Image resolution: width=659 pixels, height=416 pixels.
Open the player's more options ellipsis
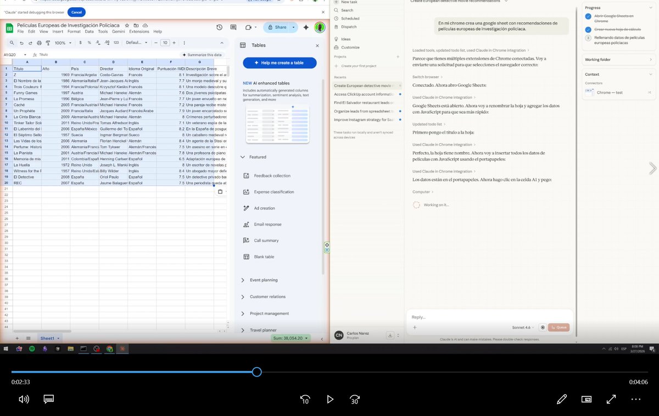[636, 400]
